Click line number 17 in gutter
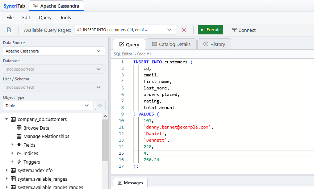The width and height of the screenshot is (314, 189). coord(121,166)
